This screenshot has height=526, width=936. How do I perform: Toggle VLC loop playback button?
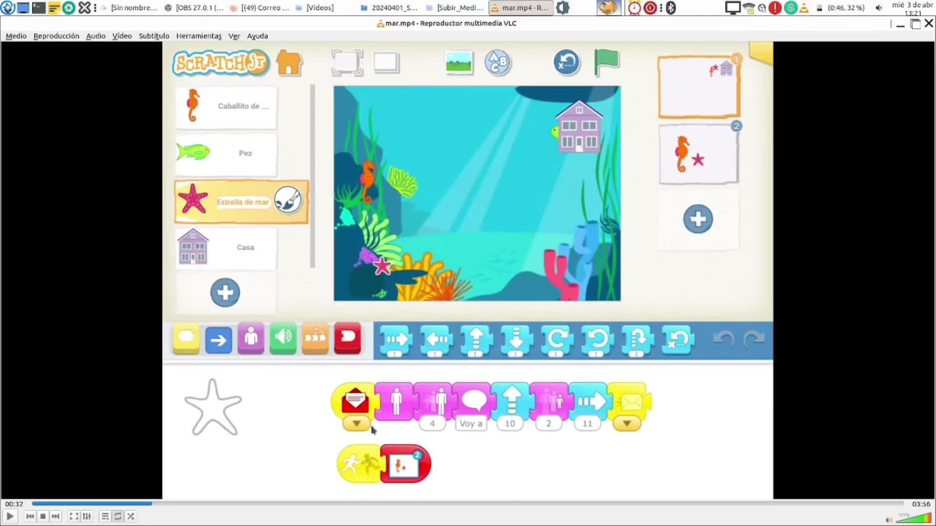click(x=118, y=516)
